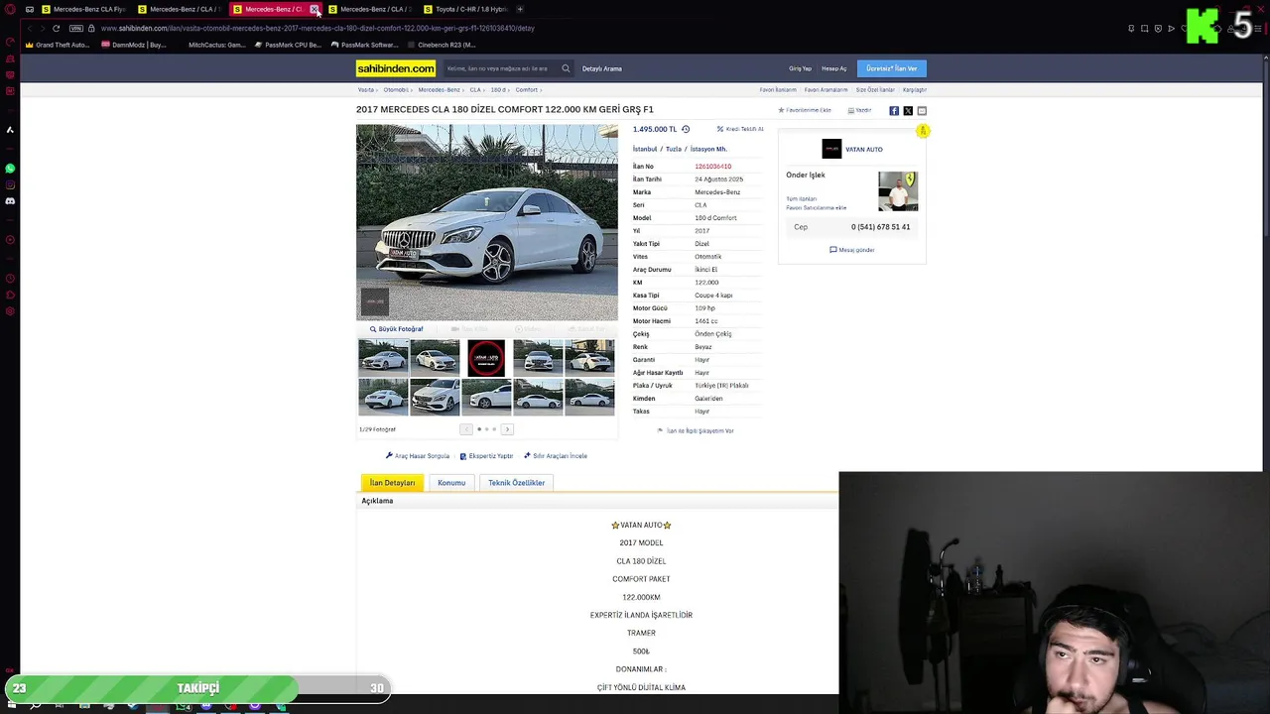The width and height of the screenshot is (1270, 714).
Task: Click Giriş Yap login link
Action: coord(800,68)
